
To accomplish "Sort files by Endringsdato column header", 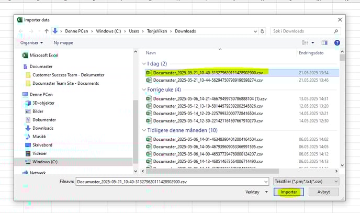I will click(x=311, y=53).
